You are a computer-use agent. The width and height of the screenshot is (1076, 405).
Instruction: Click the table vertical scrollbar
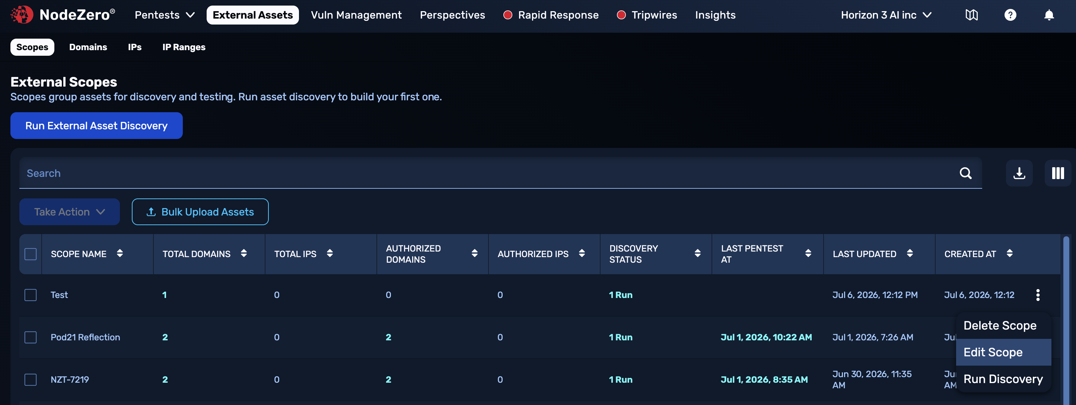1066,320
